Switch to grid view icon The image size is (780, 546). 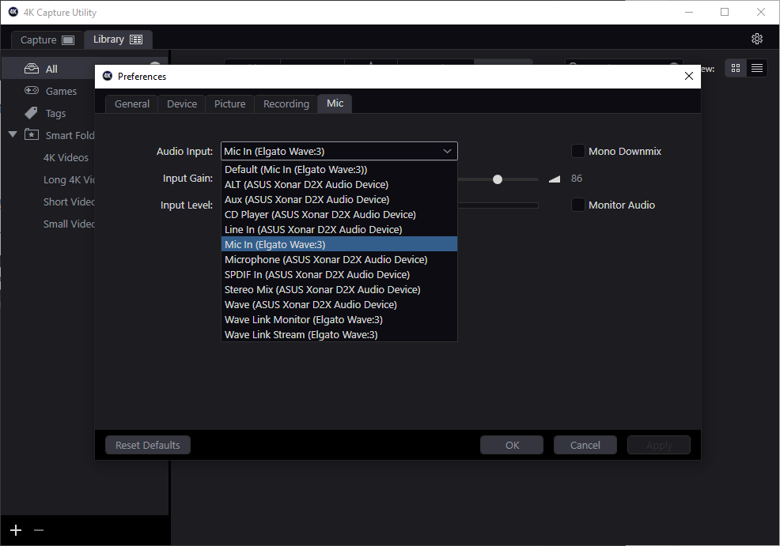click(x=735, y=68)
